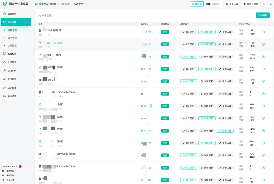Image resolution: width=274 pixels, height=184 pixels.
Task: Expand the CC 防护 sidebar chevron
Action: [27, 71]
